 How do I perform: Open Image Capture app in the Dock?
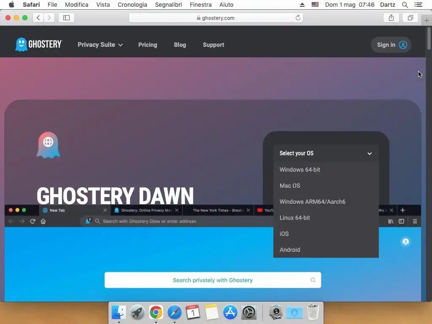coord(275,312)
